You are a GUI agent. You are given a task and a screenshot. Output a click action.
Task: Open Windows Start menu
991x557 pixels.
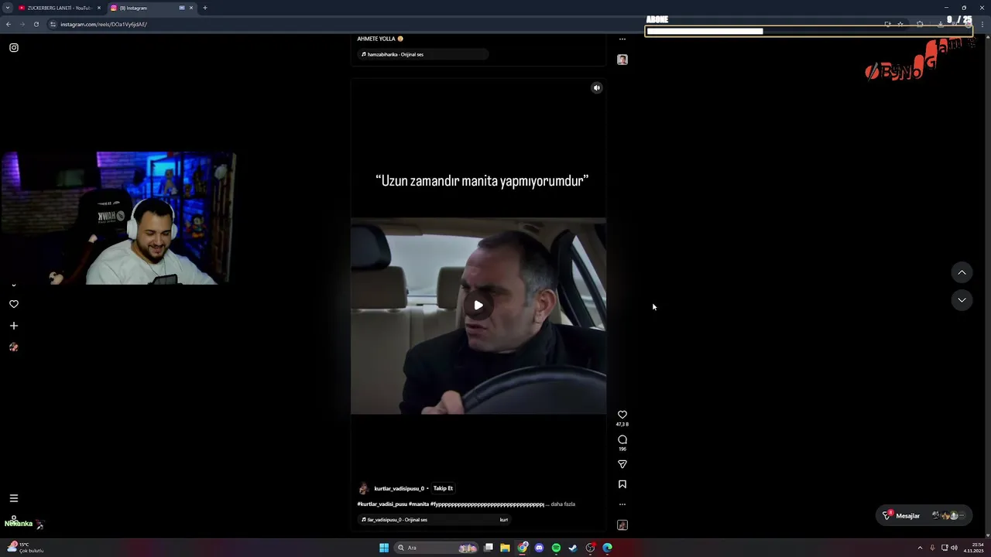click(x=384, y=548)
